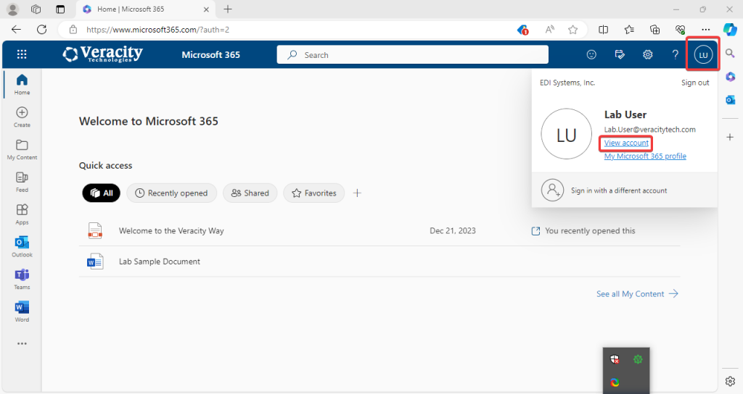This screenshot has width=743, height=394.
Task: Select the Shared filter pill
Action: click(250, 193)
